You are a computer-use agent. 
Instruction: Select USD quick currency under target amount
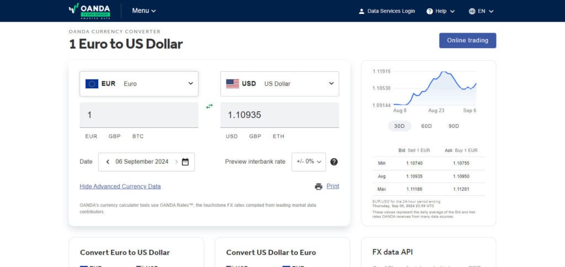(x=232, y=137)
